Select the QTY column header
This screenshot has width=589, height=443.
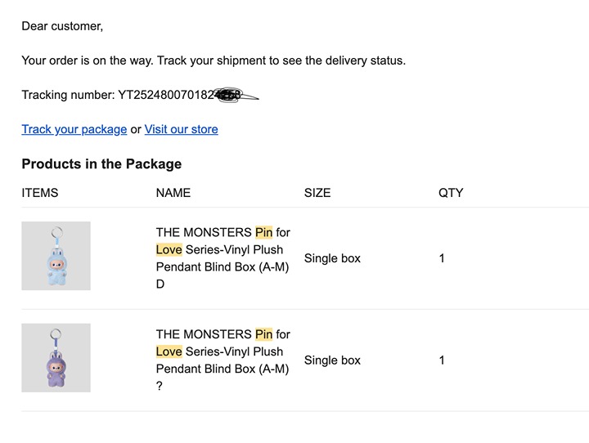point(451,193)
